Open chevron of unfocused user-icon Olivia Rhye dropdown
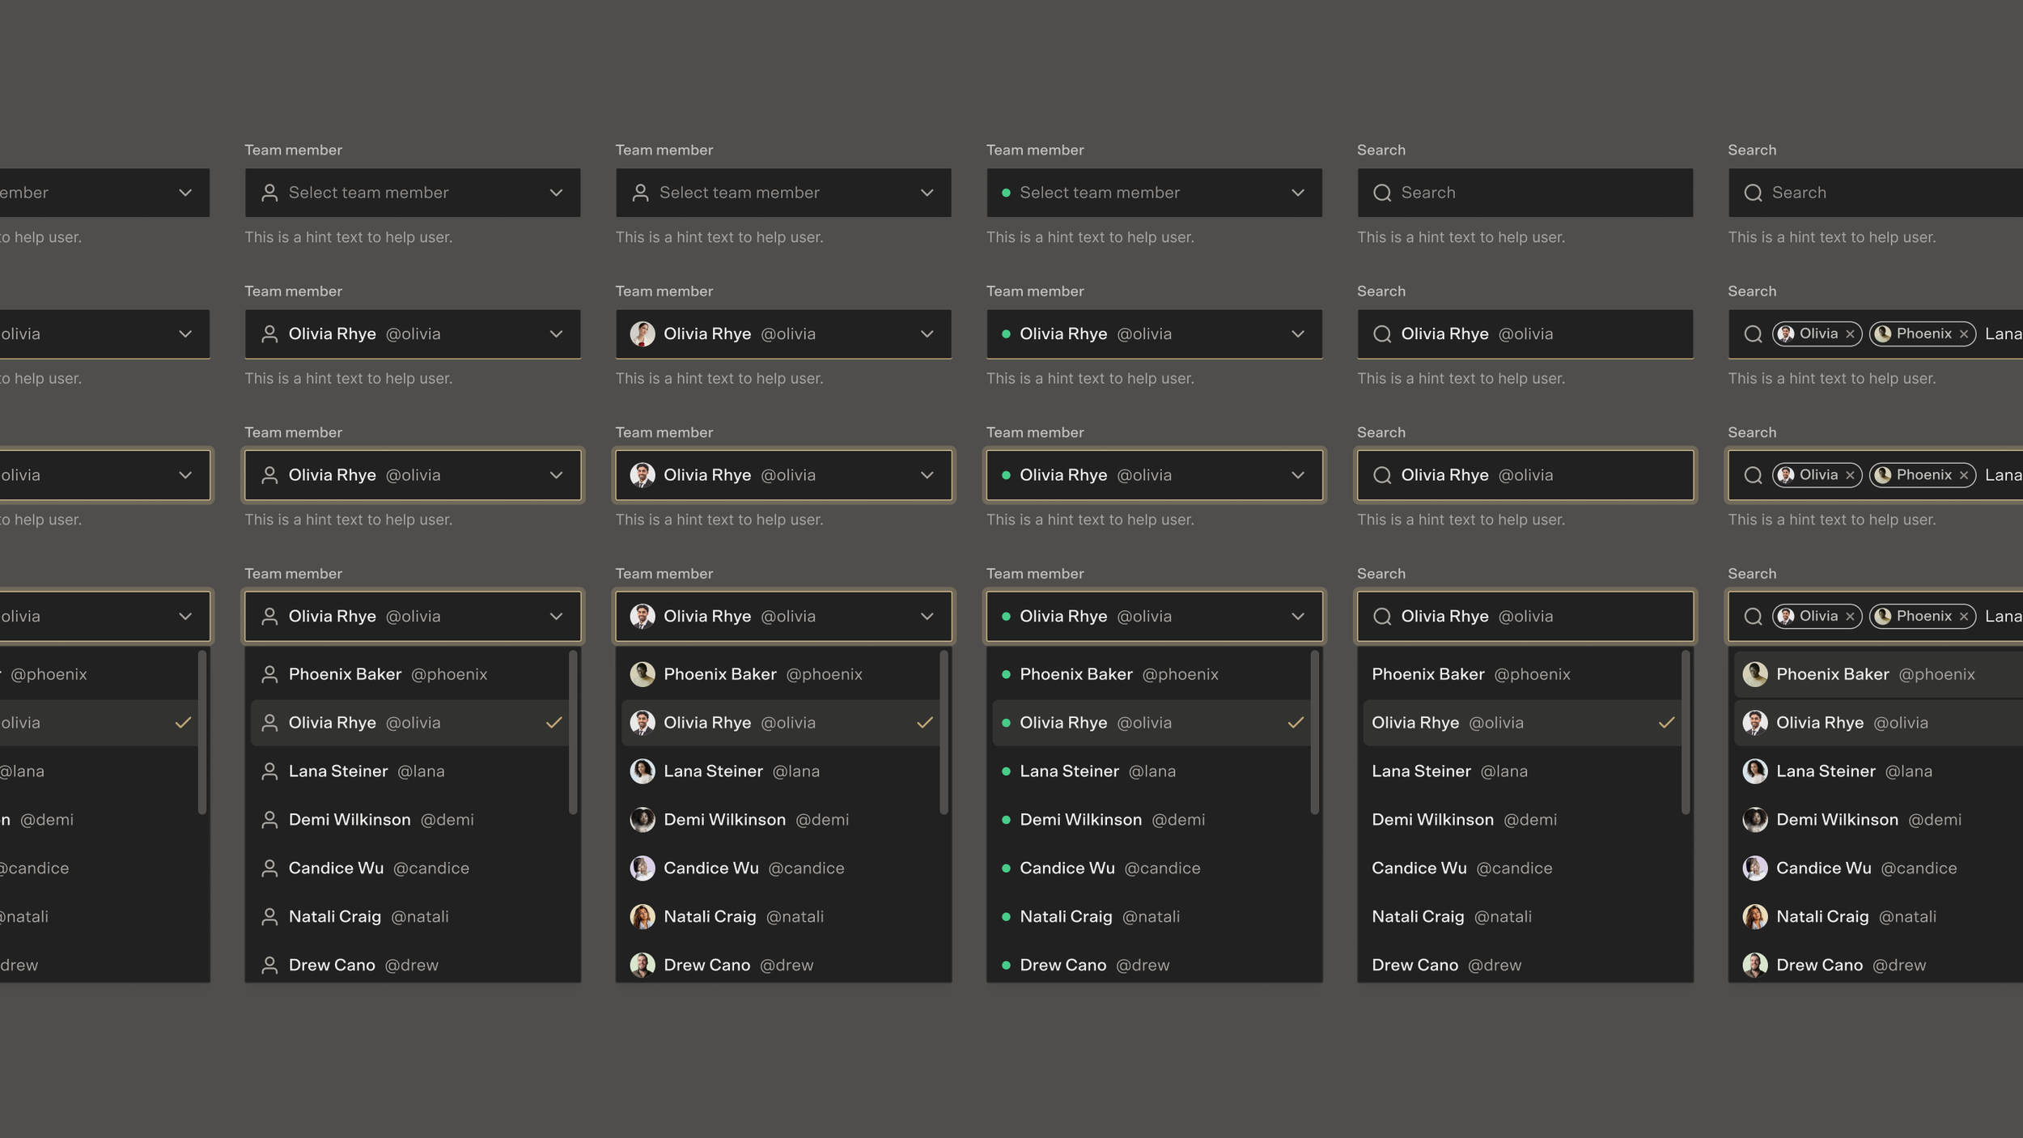 pos(556,334)
